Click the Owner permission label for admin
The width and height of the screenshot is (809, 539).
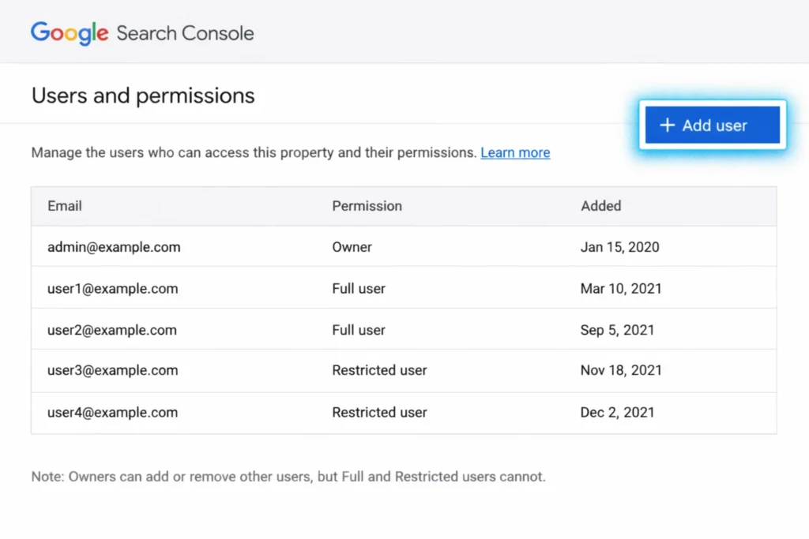352,247
